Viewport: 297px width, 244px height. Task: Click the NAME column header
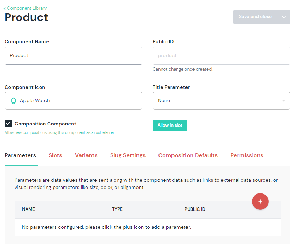[x=28, y=209]
